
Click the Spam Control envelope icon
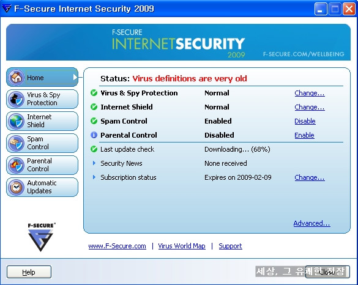coord(16,143)
